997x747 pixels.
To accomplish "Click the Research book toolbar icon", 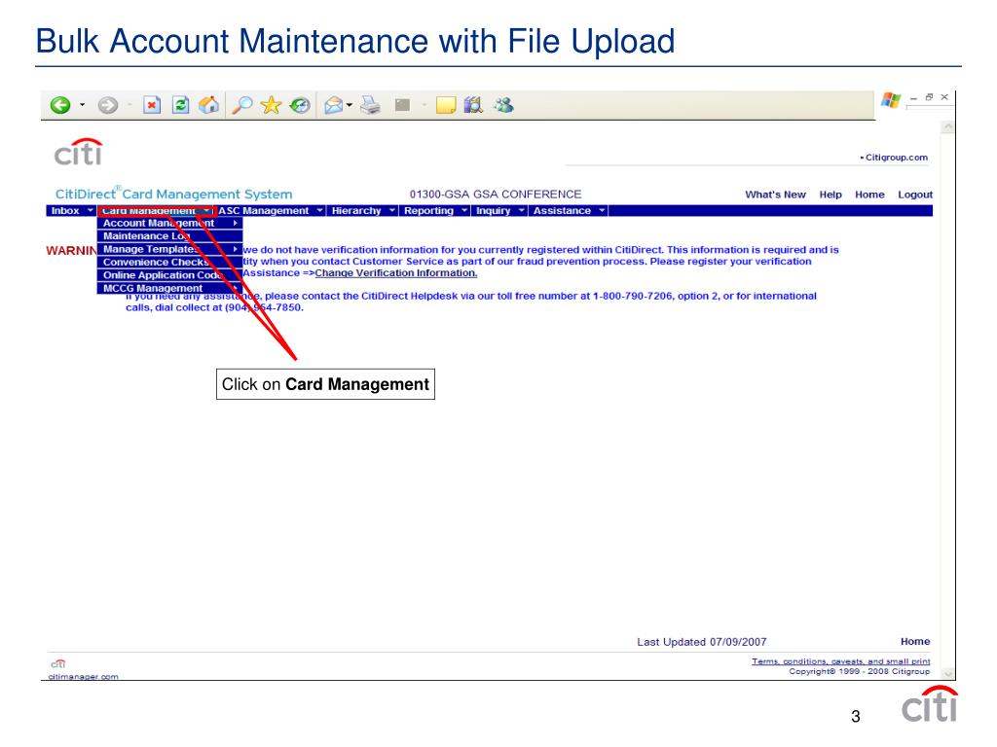I will pyautogui.click(x=473, y=105).
